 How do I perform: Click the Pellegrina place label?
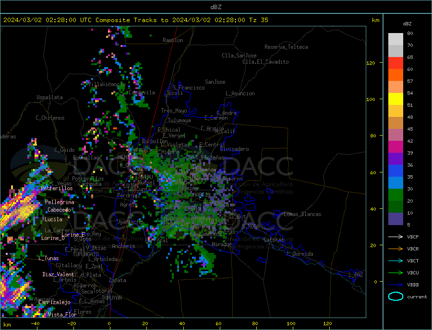pos(60,202)
